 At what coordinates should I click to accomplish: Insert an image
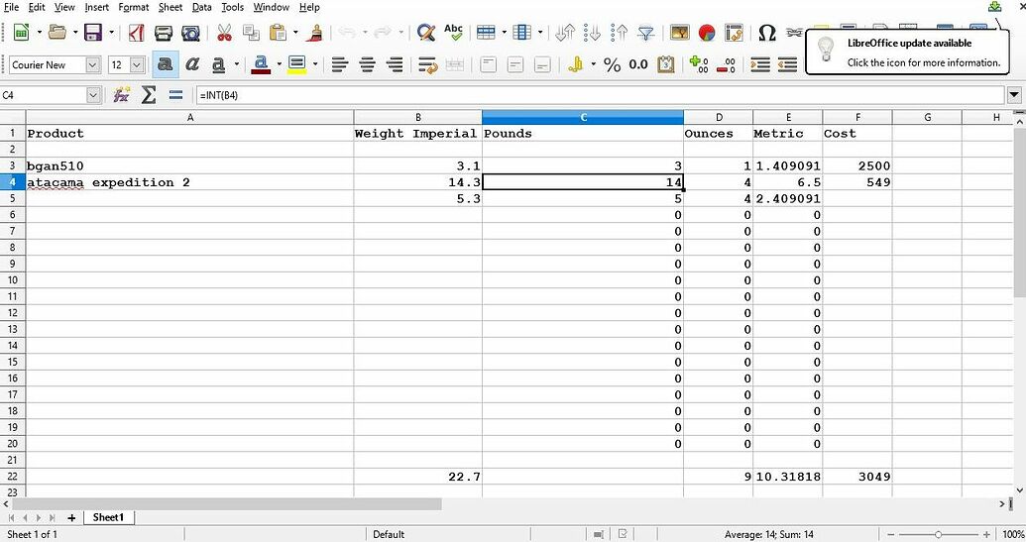point(680,32)
